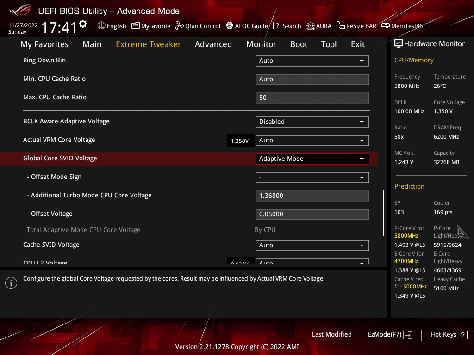The height and width of the screenshot is (355, 474).
Task: Click the 6200 MHz DRAM Freq. value
Action: (446, 137)
